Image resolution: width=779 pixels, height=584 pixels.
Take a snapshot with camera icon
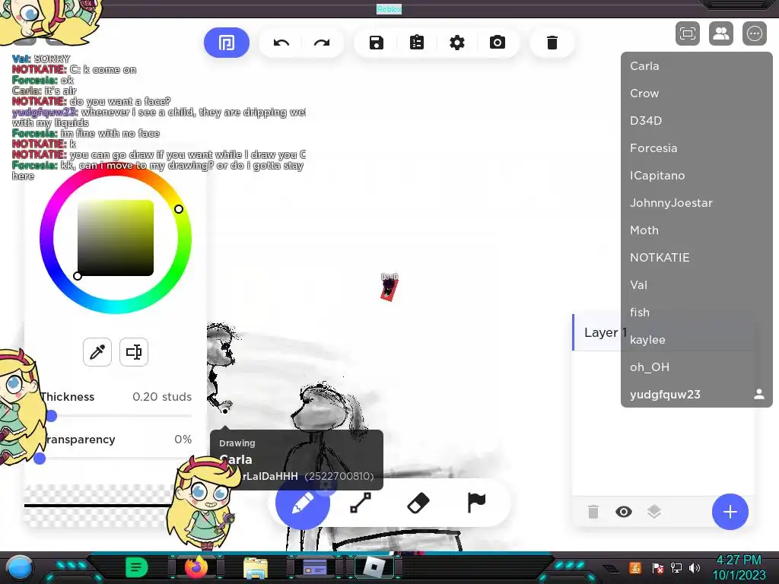pos(497,43)
